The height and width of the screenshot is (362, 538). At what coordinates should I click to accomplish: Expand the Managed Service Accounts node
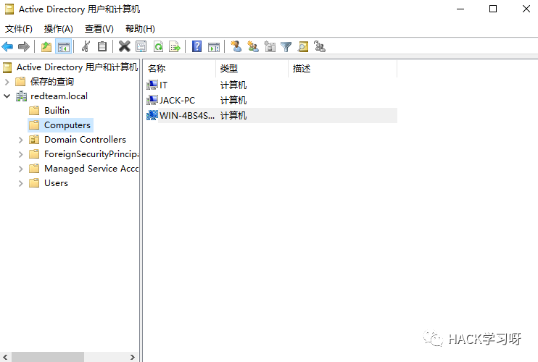[20, 169]
